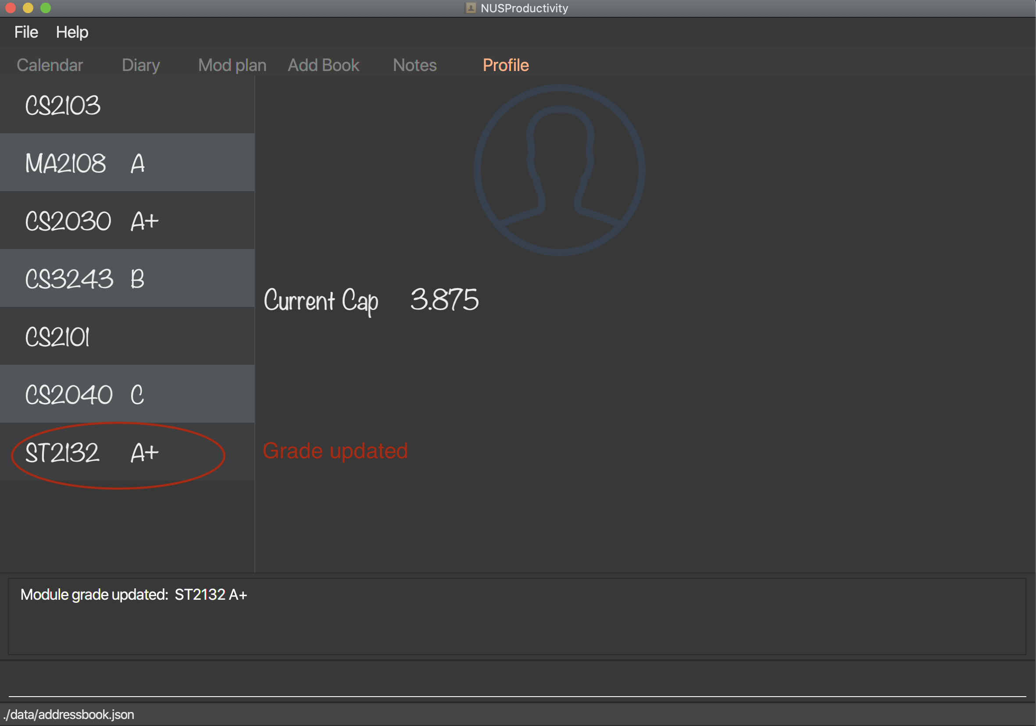
Task: Open the Add Book tab
Action: point(324,65)
